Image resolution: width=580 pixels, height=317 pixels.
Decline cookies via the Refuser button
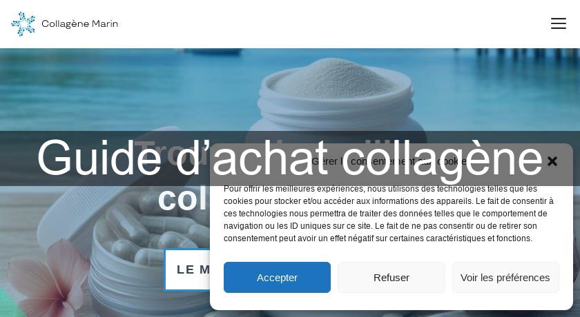point(391,278)
